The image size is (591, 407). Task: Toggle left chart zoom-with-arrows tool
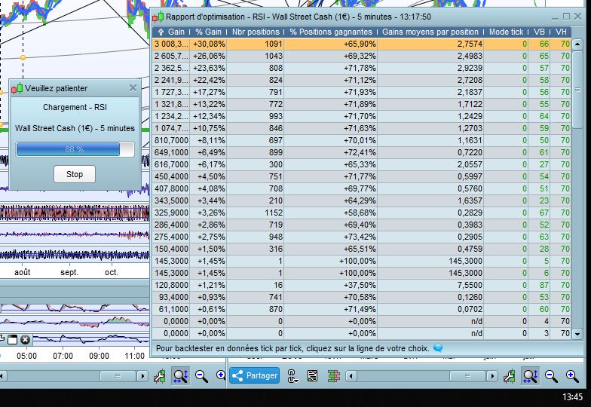[x=181, y=375]
